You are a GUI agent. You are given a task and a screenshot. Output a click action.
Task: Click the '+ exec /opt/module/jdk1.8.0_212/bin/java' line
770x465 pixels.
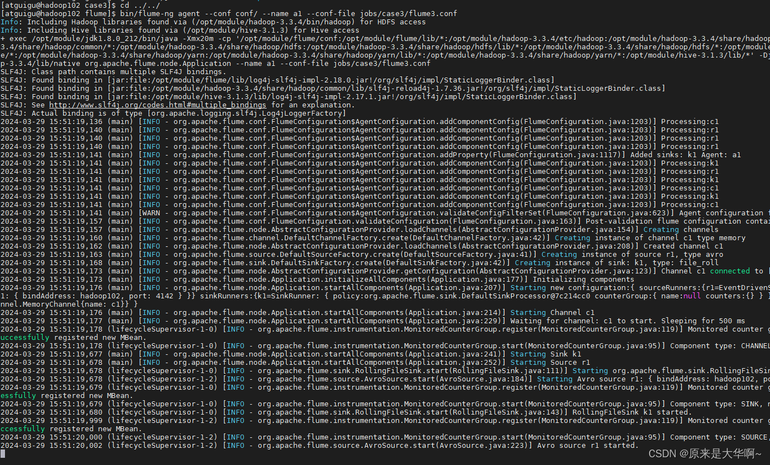tap(385, 39)
